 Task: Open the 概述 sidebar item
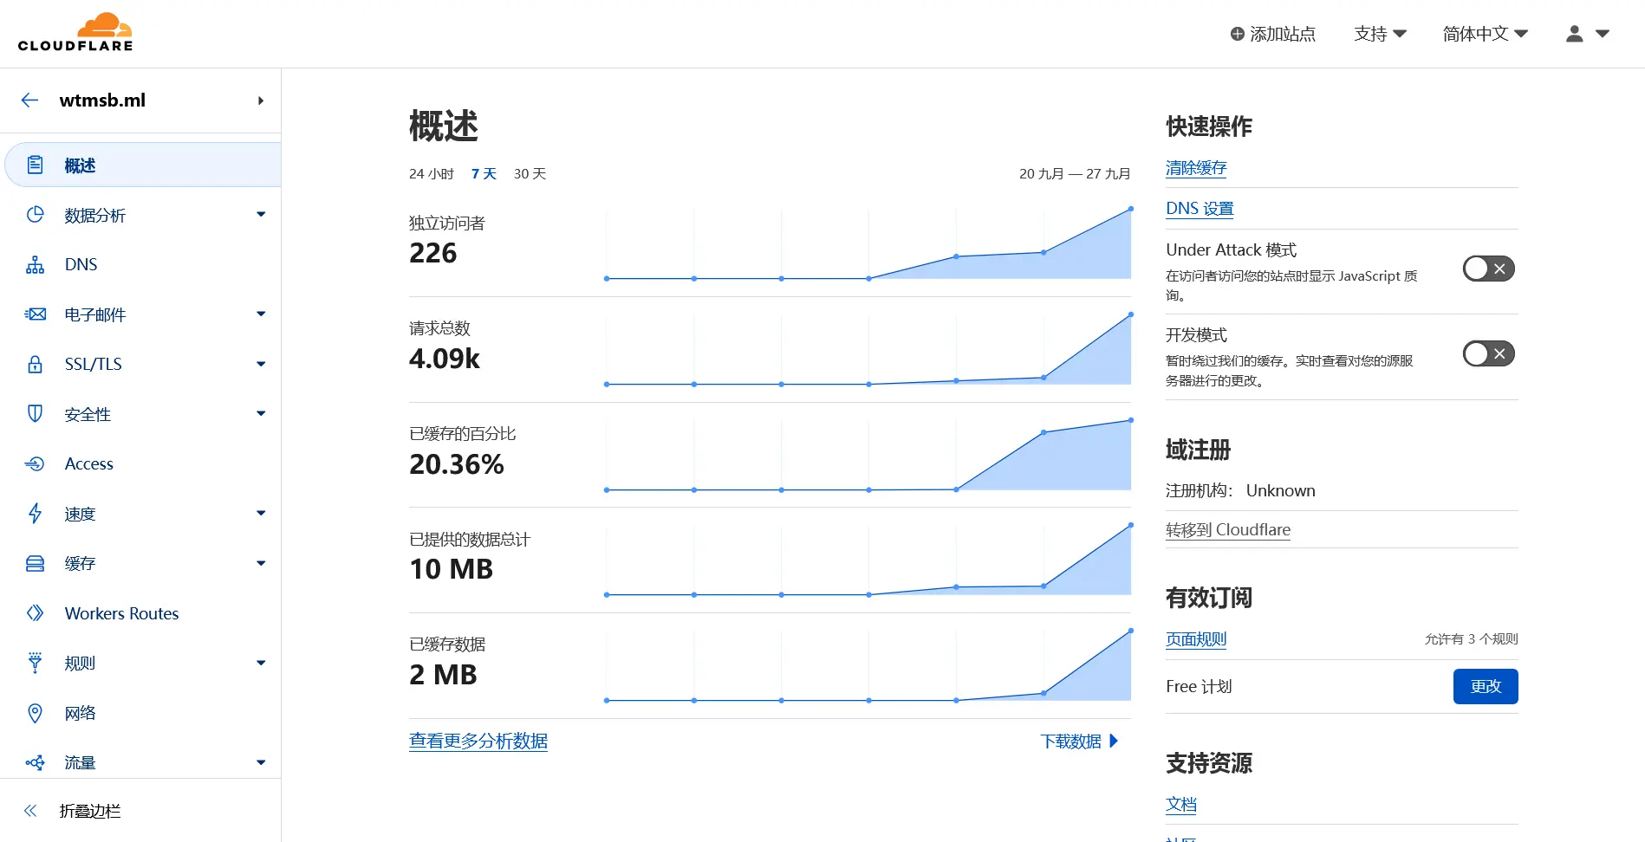point(143,165)
